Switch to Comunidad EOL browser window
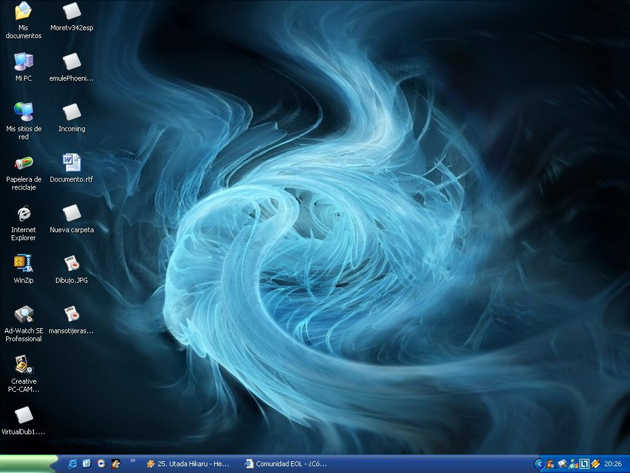This screenshot has height=473, width=630. coord(286,464)
